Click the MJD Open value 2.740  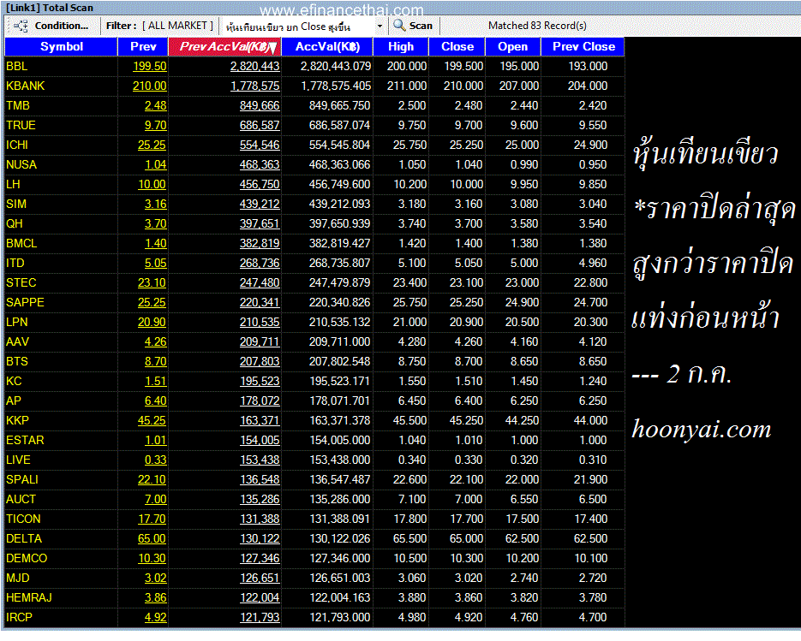(524, 578)
